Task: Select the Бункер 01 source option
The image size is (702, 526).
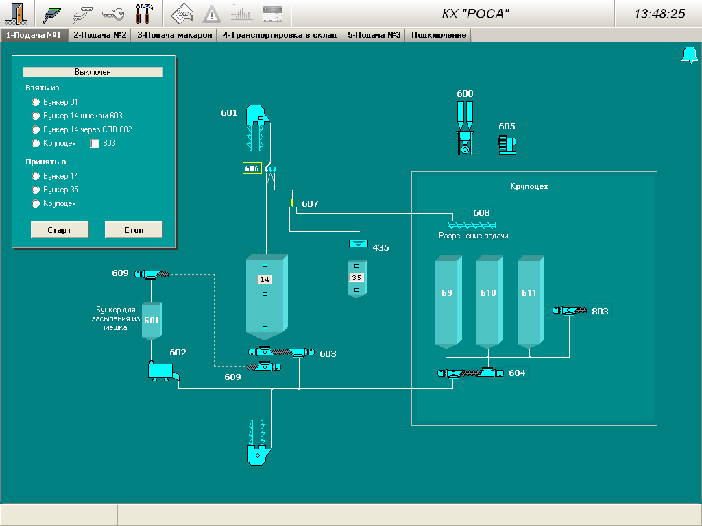Action: (x=36, y=102)
